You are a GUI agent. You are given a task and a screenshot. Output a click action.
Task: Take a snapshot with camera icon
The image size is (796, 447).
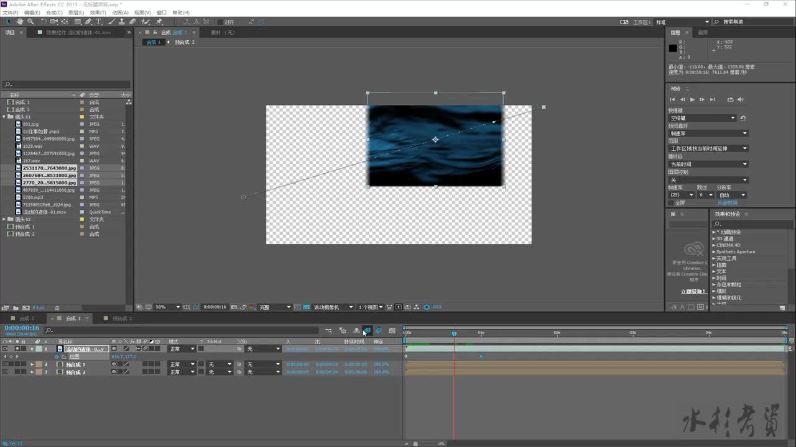234,307
